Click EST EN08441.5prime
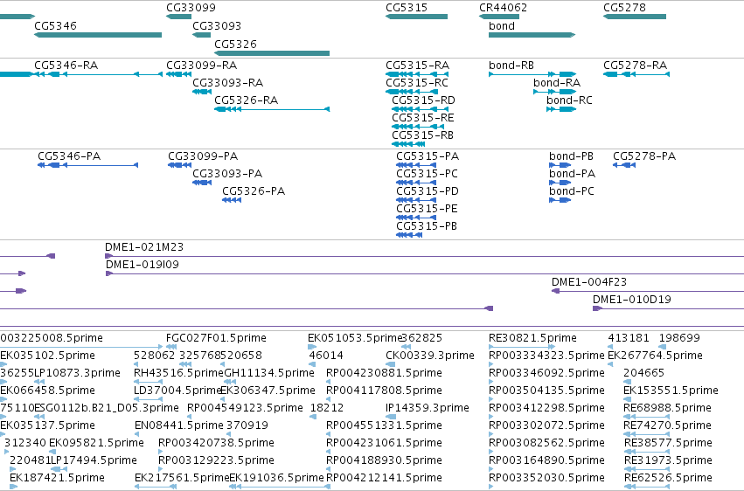 tap(179, 425)
